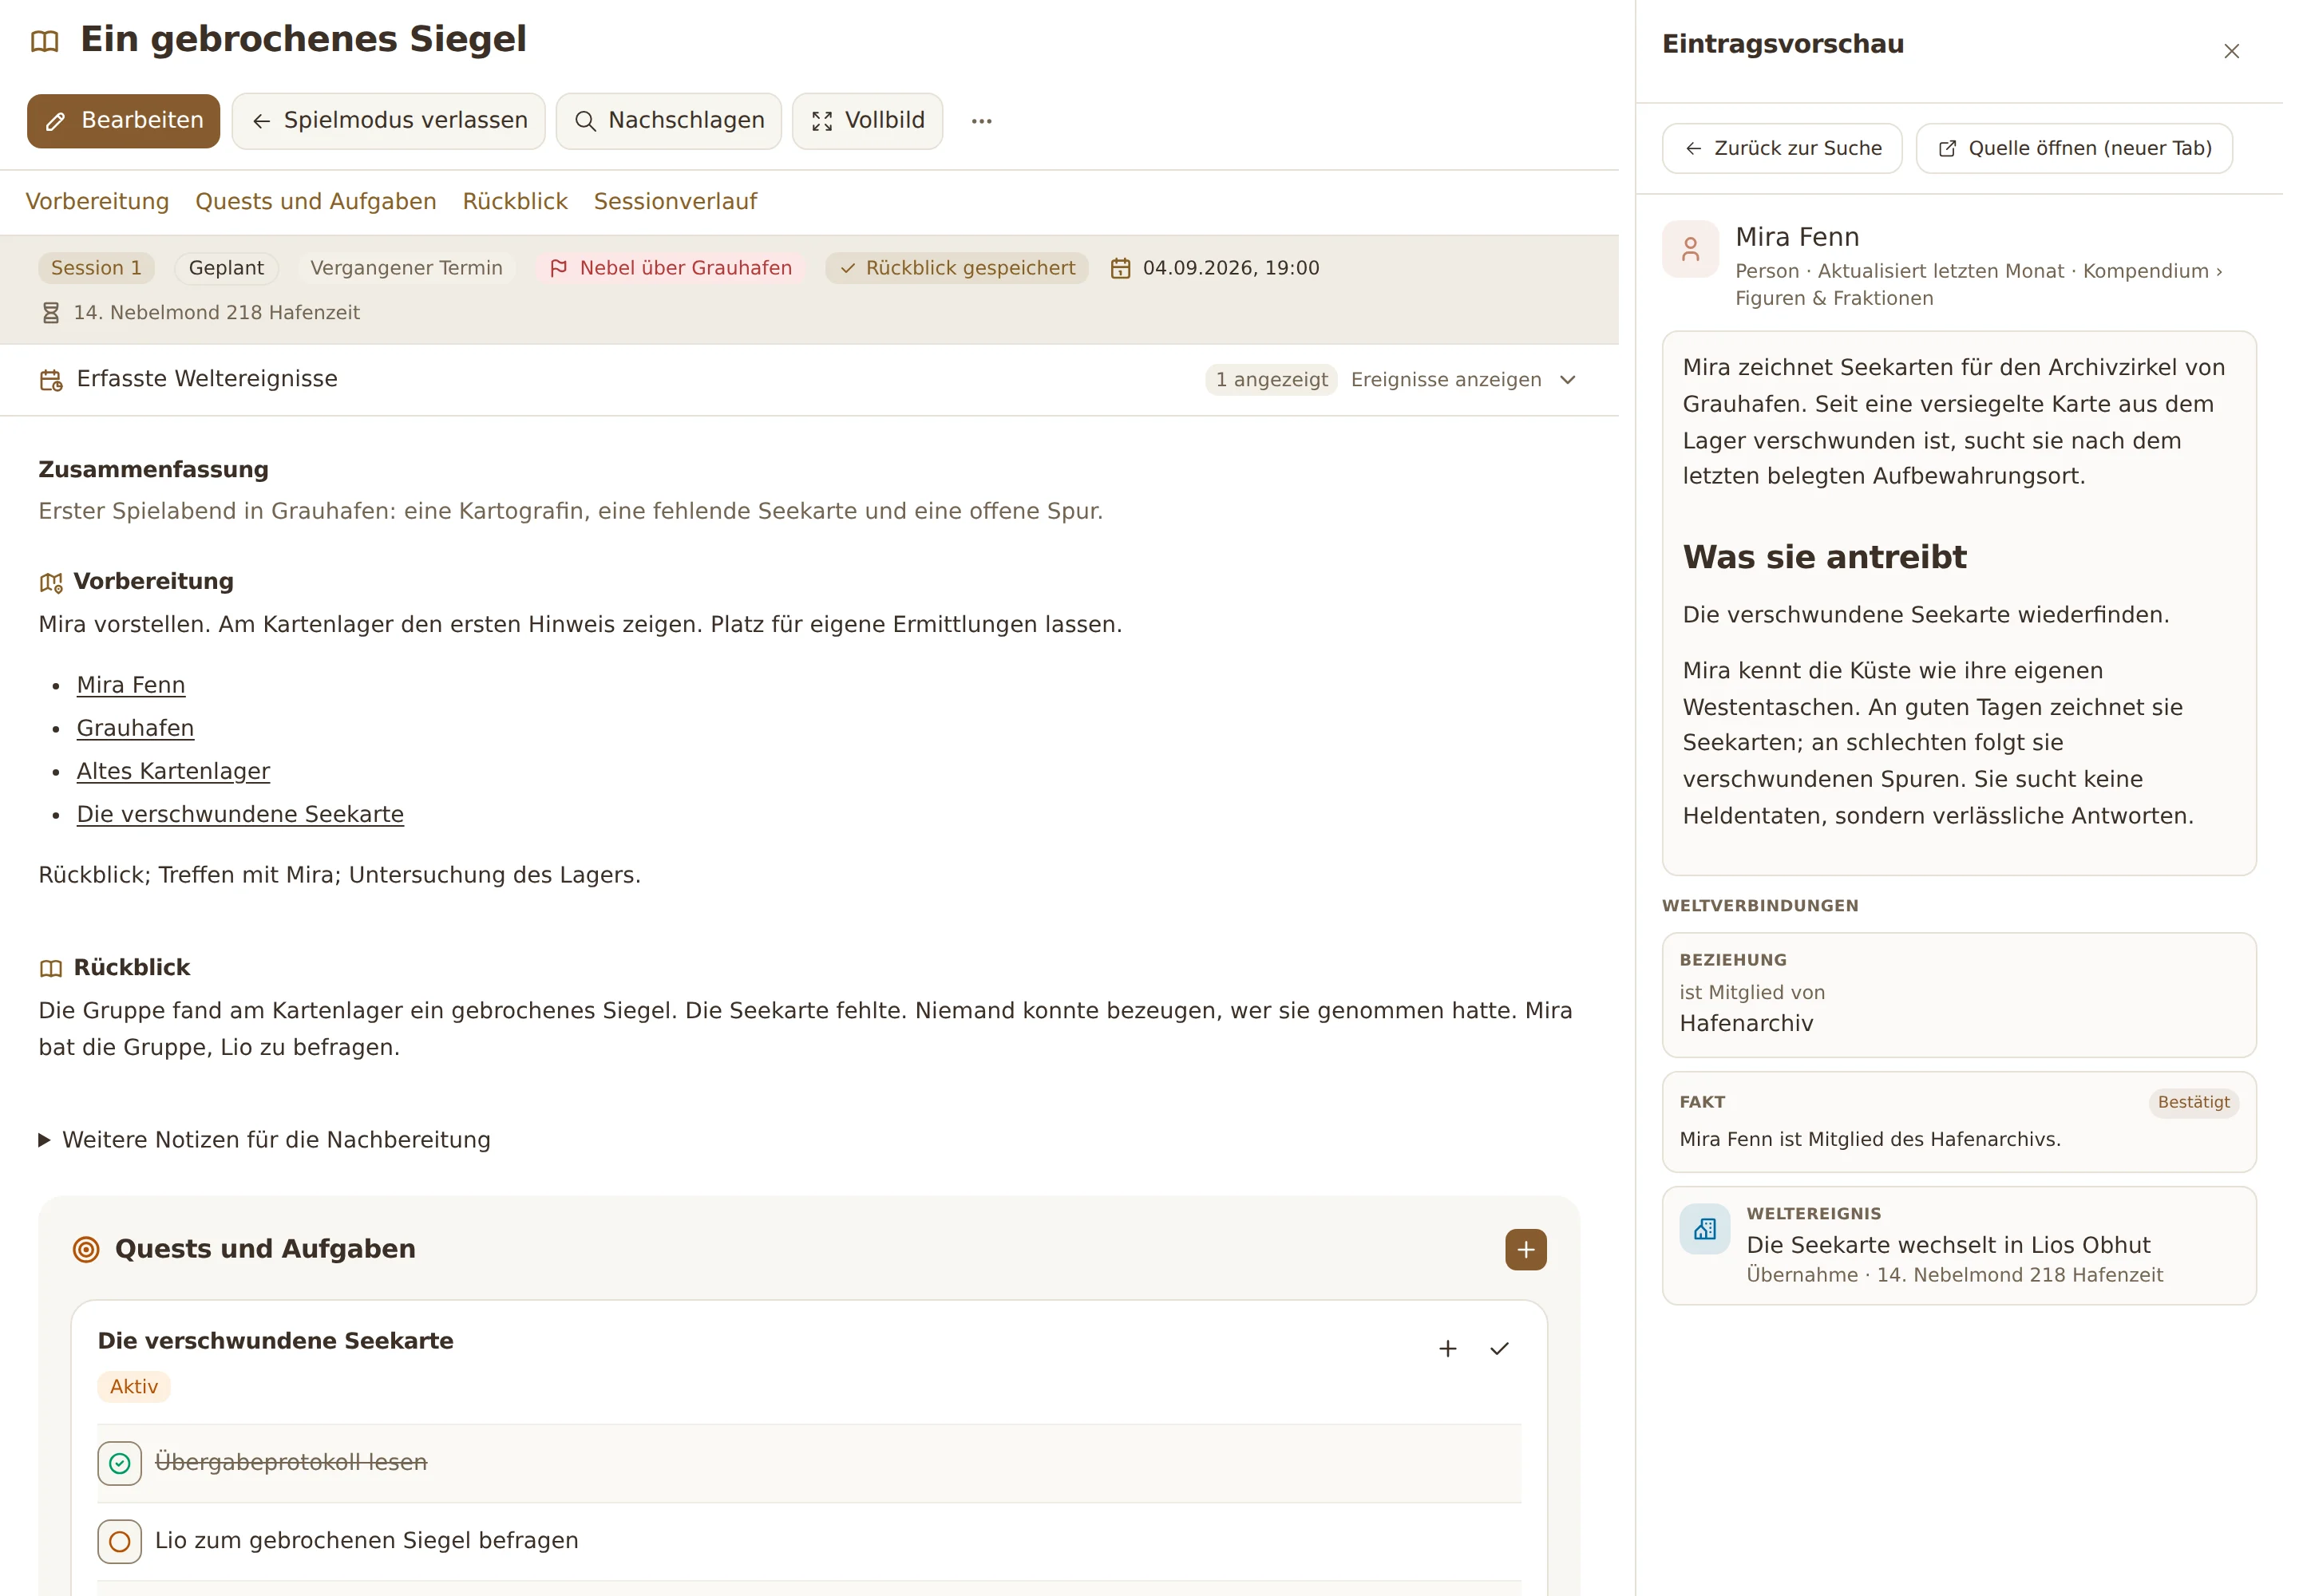Select the Sessionverlauf tab
Viewport: 2299px width, 1596px height.
click(675, 201)
